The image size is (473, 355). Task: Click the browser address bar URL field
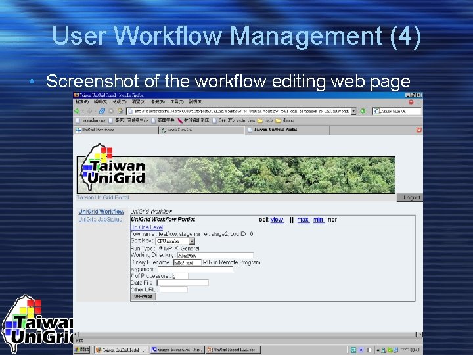(x=241, y=111)
